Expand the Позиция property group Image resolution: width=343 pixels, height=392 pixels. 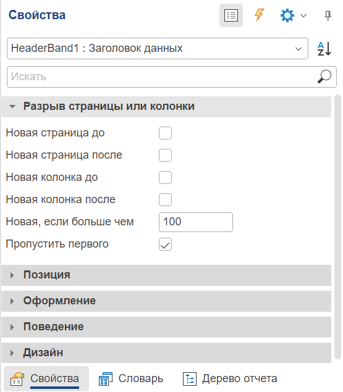point(166,275)
